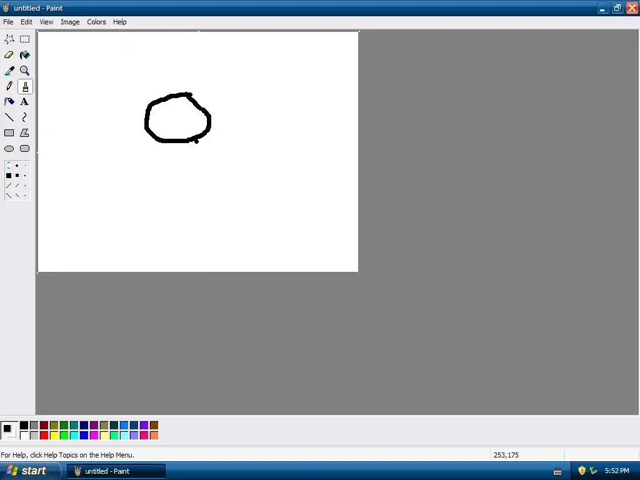Select the orange palette swatch
640x480 pixels.
point(154,436)
